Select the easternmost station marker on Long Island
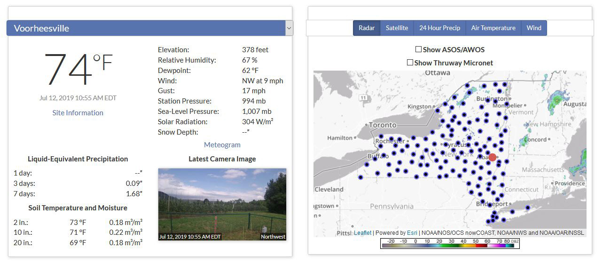This screenshot has width=603, height=264. coord(528,208)
